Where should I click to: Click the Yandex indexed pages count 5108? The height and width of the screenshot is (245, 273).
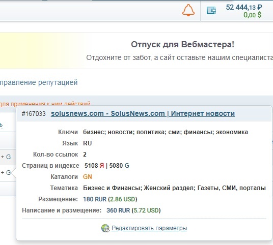click(x=91, y=166)
